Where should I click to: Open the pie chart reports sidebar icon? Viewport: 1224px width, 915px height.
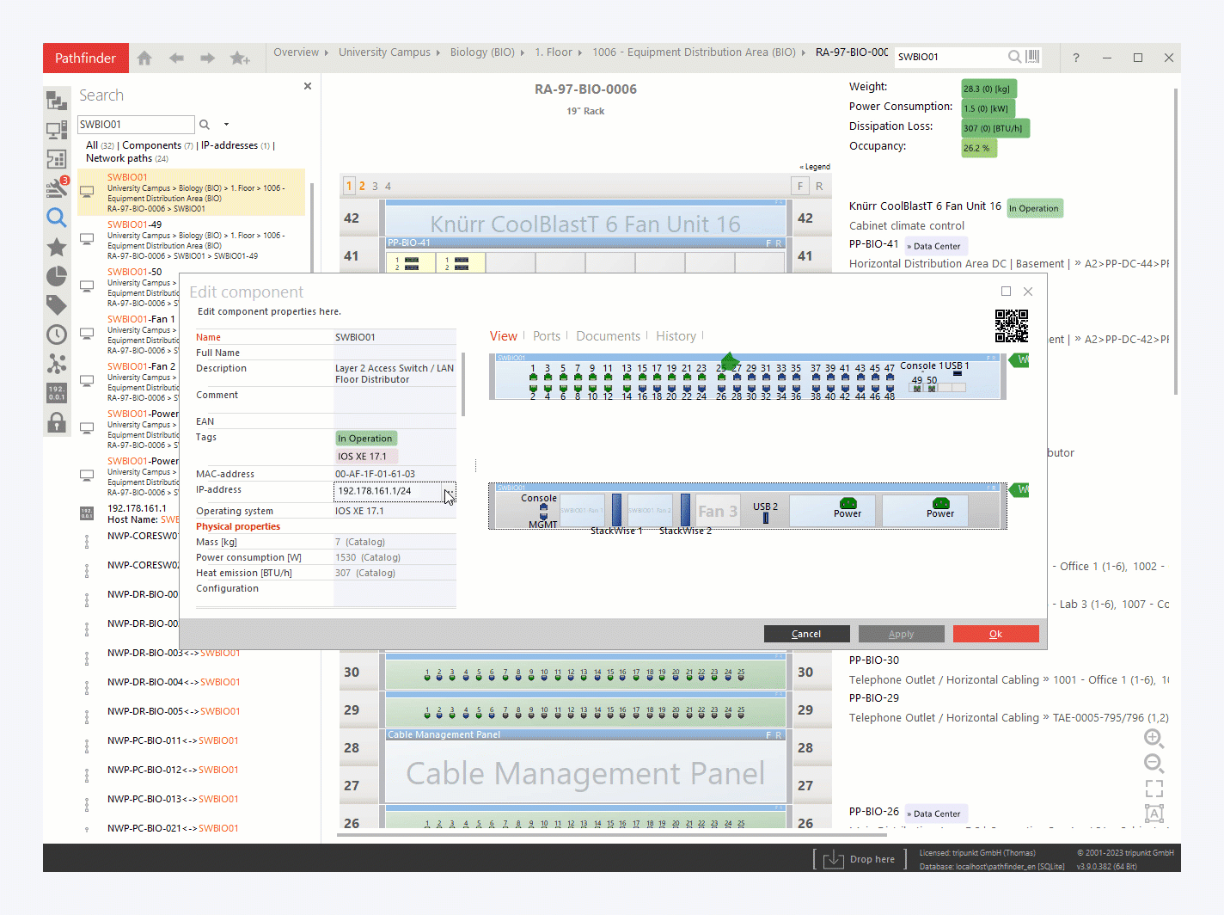pyautogui.click(x=57, y=276)
